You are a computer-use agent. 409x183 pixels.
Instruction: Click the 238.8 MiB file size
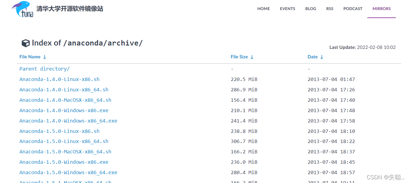(x=244, y=131)
